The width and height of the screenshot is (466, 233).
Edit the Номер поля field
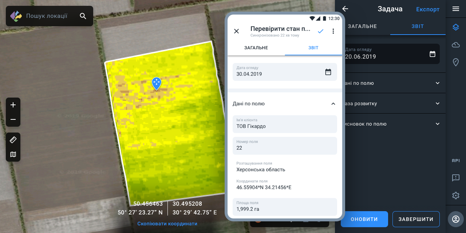click(x=285, y=146)
